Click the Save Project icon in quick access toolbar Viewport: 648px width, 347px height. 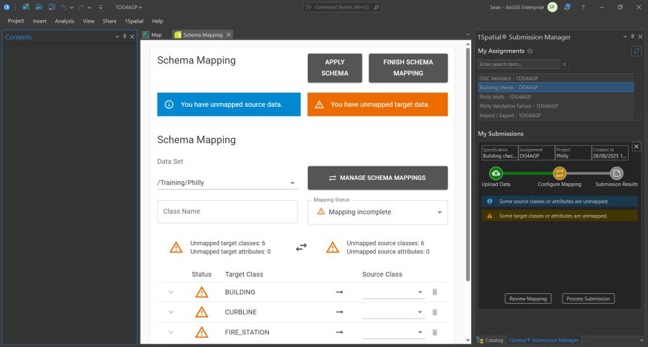(x=51, y=7)
